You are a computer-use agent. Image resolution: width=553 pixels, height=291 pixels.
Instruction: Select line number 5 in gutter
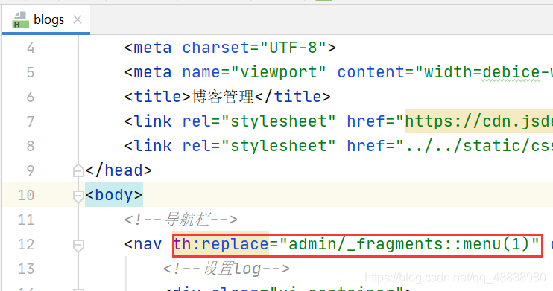coord(31,73)
